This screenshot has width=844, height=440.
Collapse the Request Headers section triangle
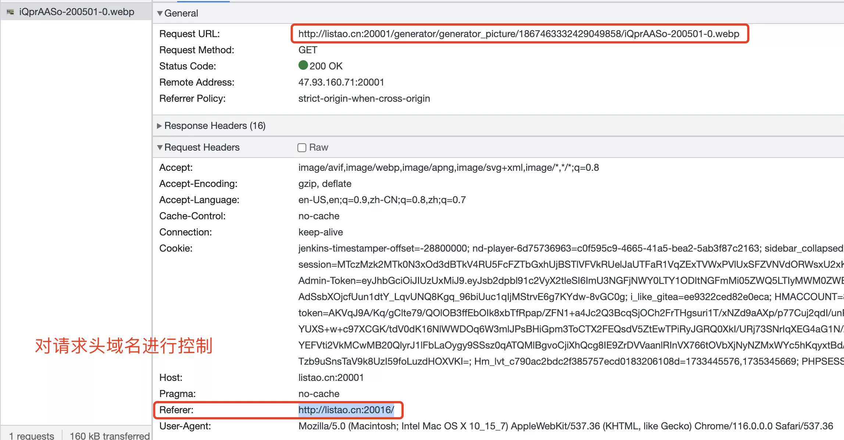click(160, 148)
